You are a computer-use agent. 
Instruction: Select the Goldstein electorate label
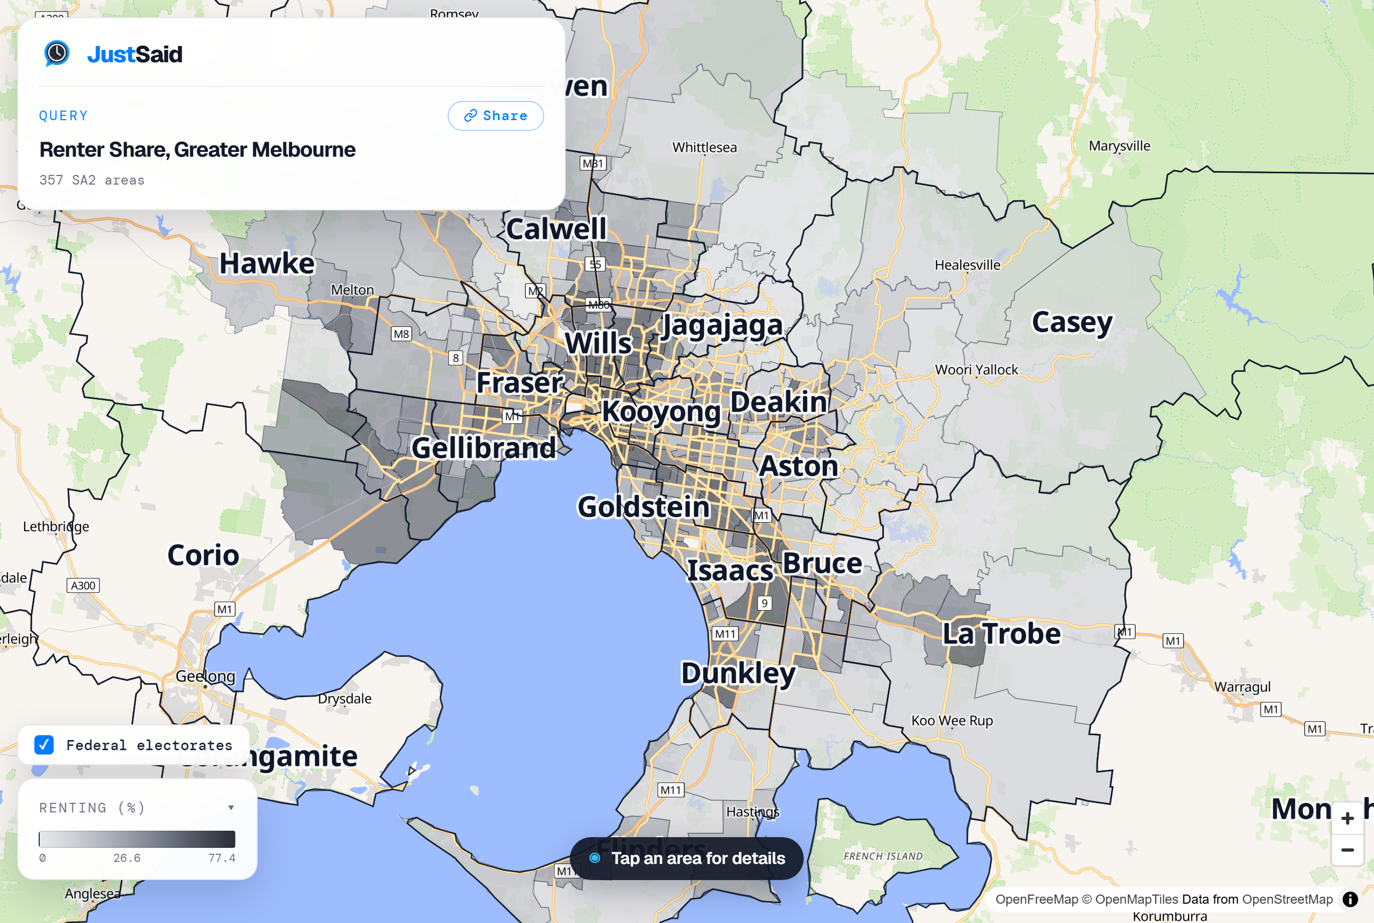pyautogui.click(x=644, y=507)
